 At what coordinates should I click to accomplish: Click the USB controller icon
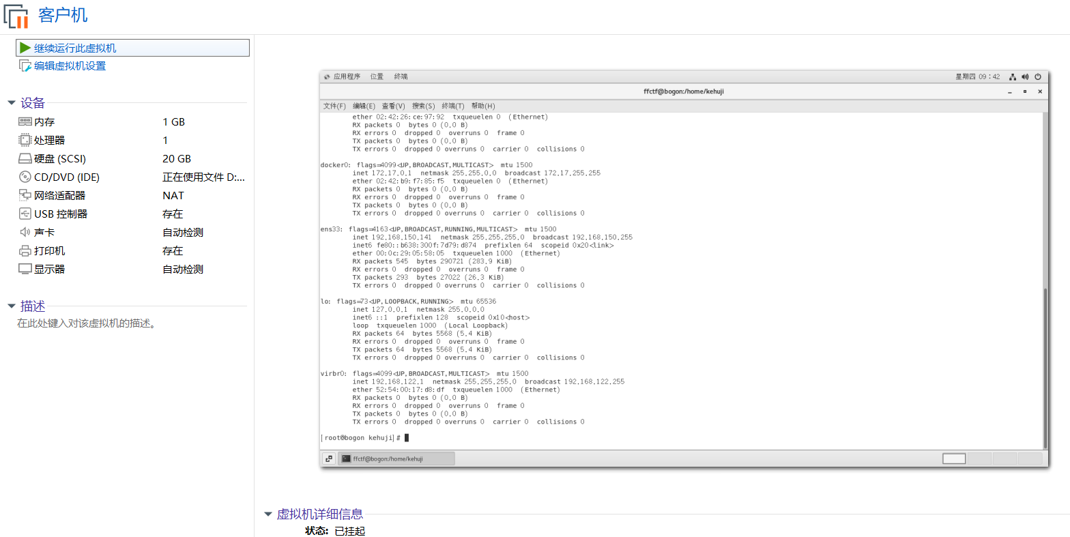(x=25, y=214)
